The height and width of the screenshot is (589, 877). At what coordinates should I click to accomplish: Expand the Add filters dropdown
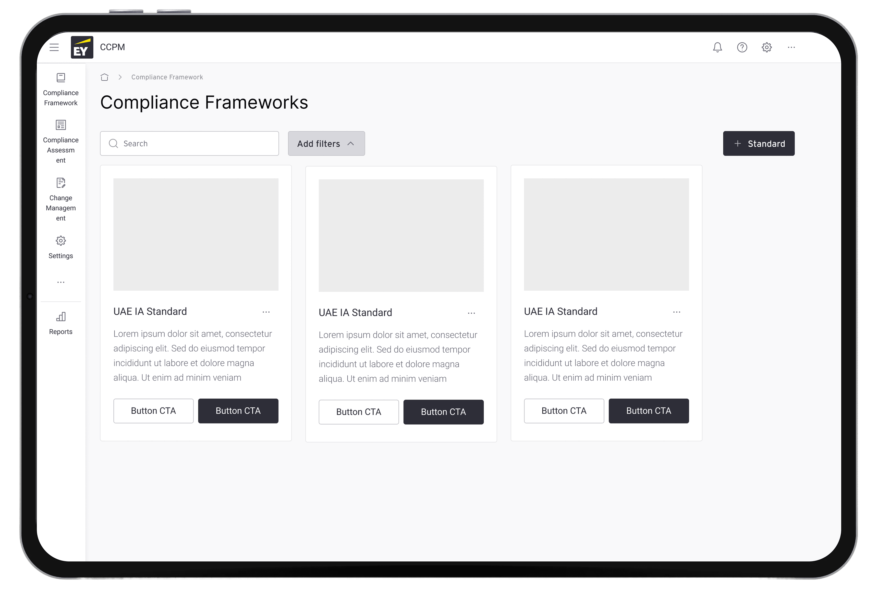point(326,144)
